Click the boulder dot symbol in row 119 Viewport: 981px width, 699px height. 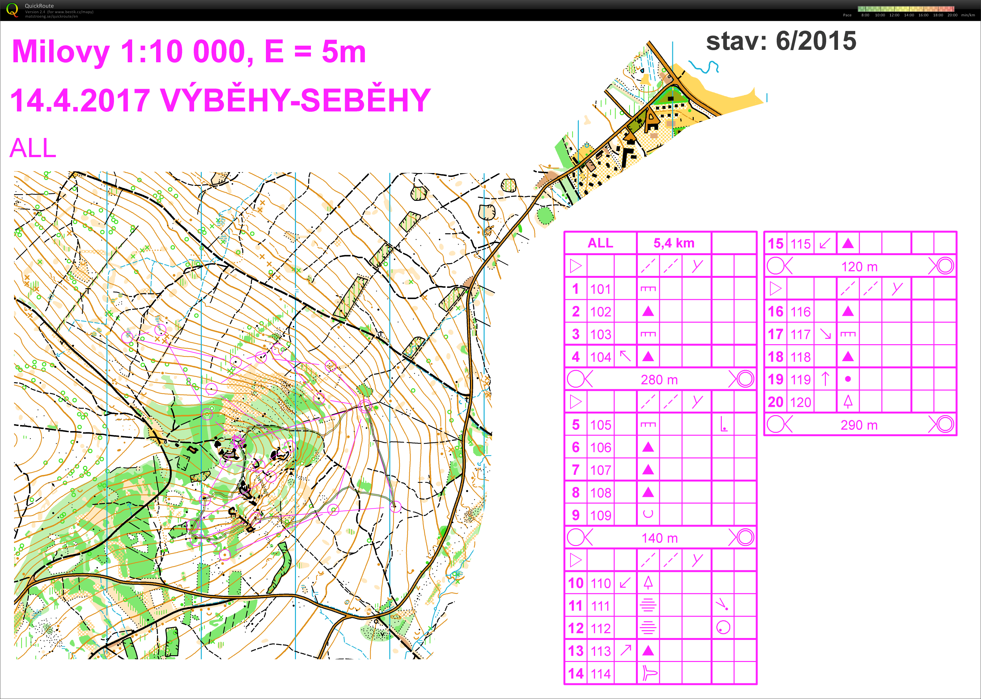click(x=848, y=379)
